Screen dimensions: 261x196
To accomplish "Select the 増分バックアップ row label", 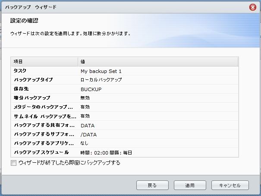I will [x=32, y=98].
